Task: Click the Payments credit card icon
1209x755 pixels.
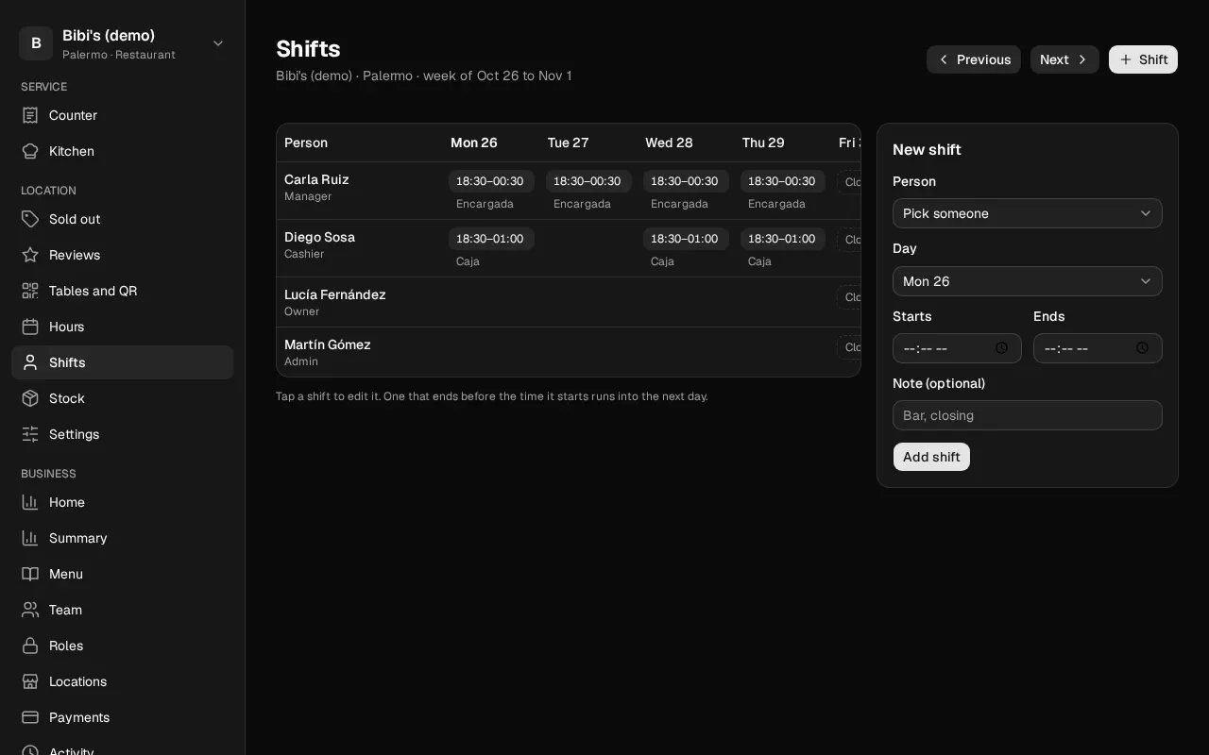Action: coord(30,717)
